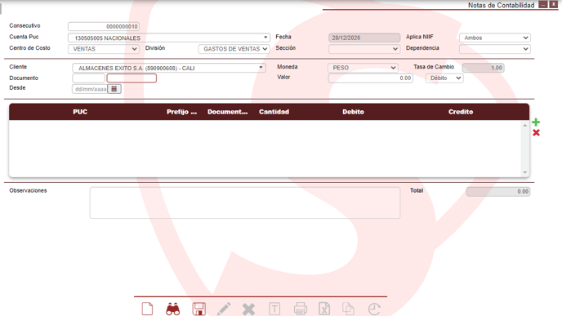Expand the Dependencia dropdown

[495, 49]
